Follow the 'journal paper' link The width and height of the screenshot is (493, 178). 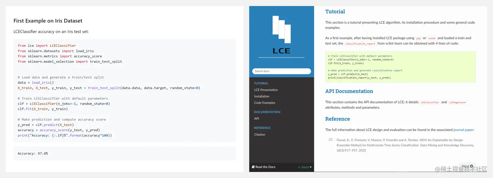[463, 130]
